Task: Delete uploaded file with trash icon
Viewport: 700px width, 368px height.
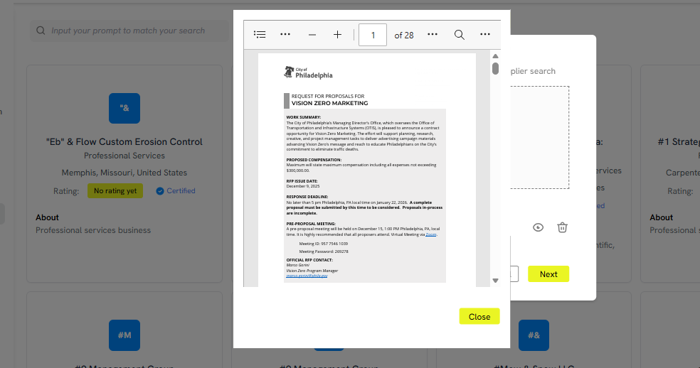Action: point(562,227)
